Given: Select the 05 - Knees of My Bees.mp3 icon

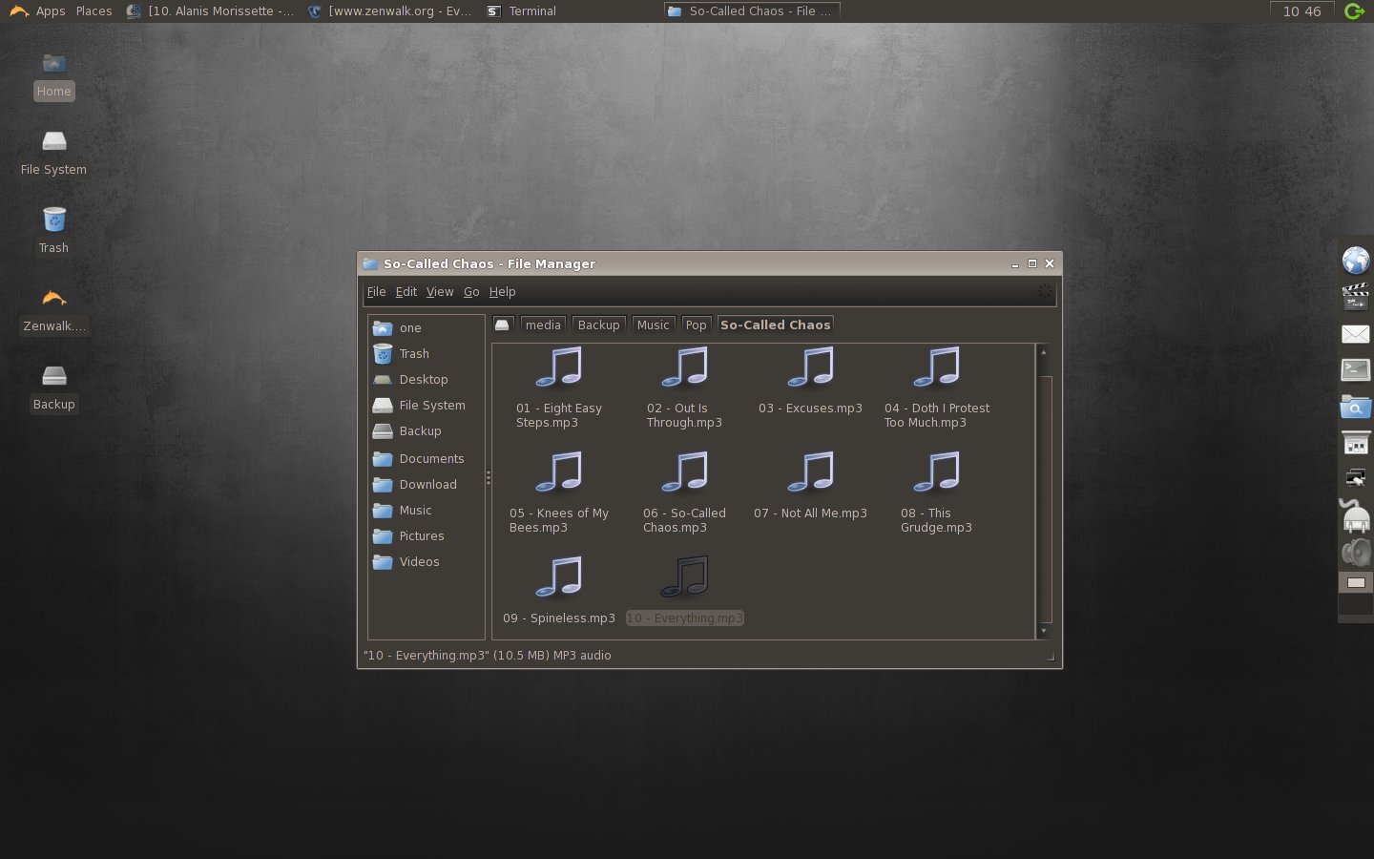Looking at the screenshot, I should pos(559,472).
